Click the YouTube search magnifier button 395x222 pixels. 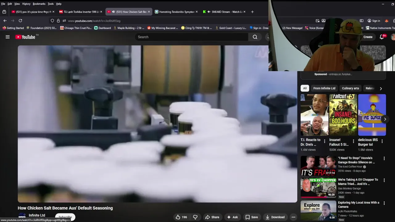click(x=255, y=37)
